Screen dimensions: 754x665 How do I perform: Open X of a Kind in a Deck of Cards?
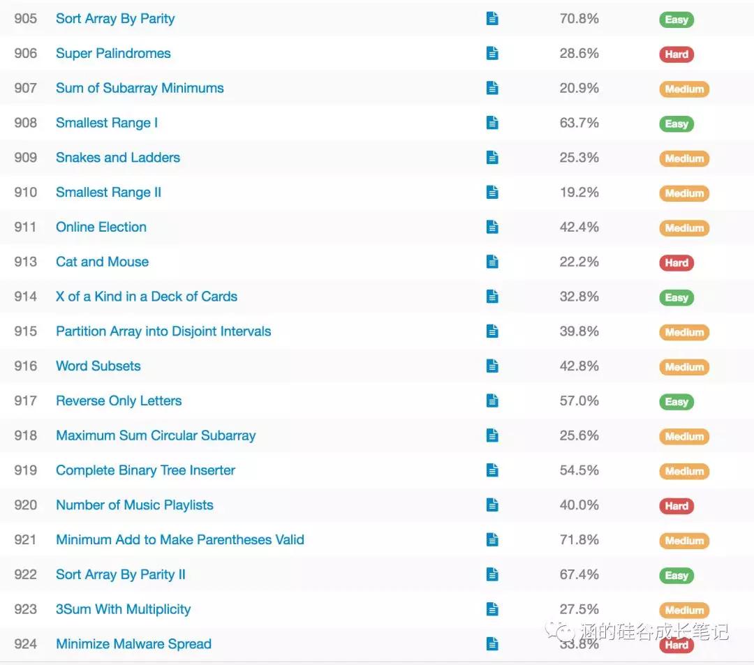[x=147, y=297]
